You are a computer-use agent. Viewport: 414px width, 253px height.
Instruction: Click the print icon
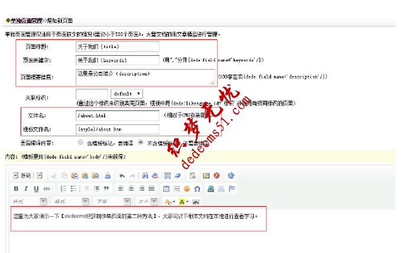tap(108, 175)
